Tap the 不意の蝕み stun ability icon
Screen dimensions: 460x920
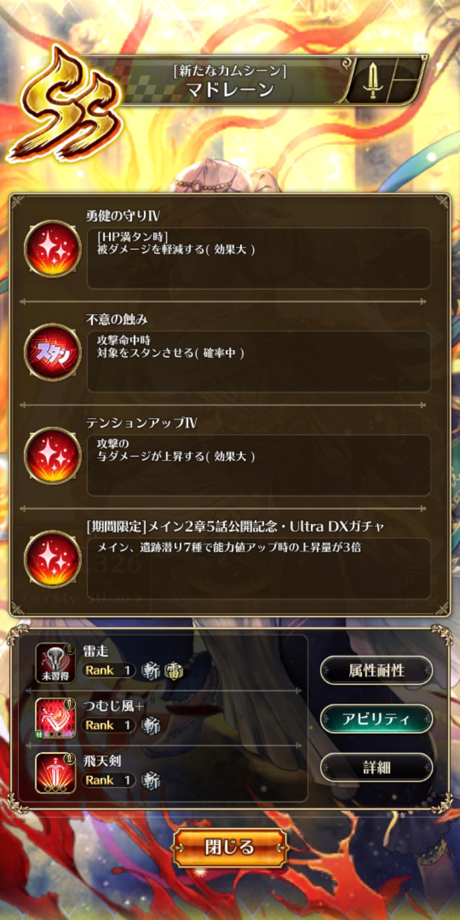[x=52, y=352]
